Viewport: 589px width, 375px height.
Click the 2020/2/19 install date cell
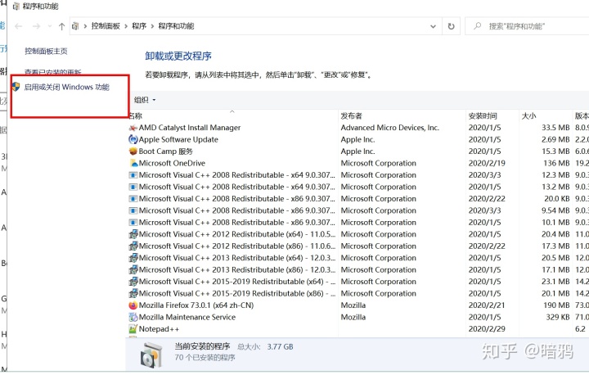tap(487, 163)
